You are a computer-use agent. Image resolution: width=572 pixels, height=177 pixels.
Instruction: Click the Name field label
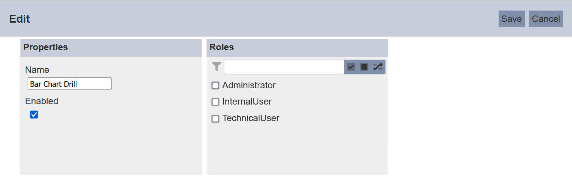click(37, 70)
